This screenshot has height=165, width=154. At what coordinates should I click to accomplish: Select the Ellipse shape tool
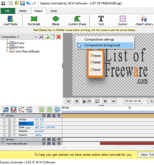click(55, 20)
